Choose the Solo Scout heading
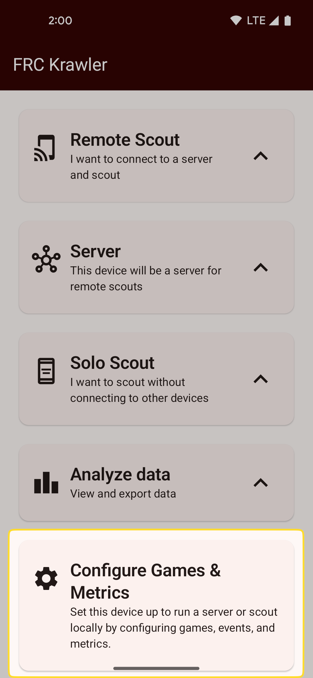The image size is (313, 678). pos(112,363)
